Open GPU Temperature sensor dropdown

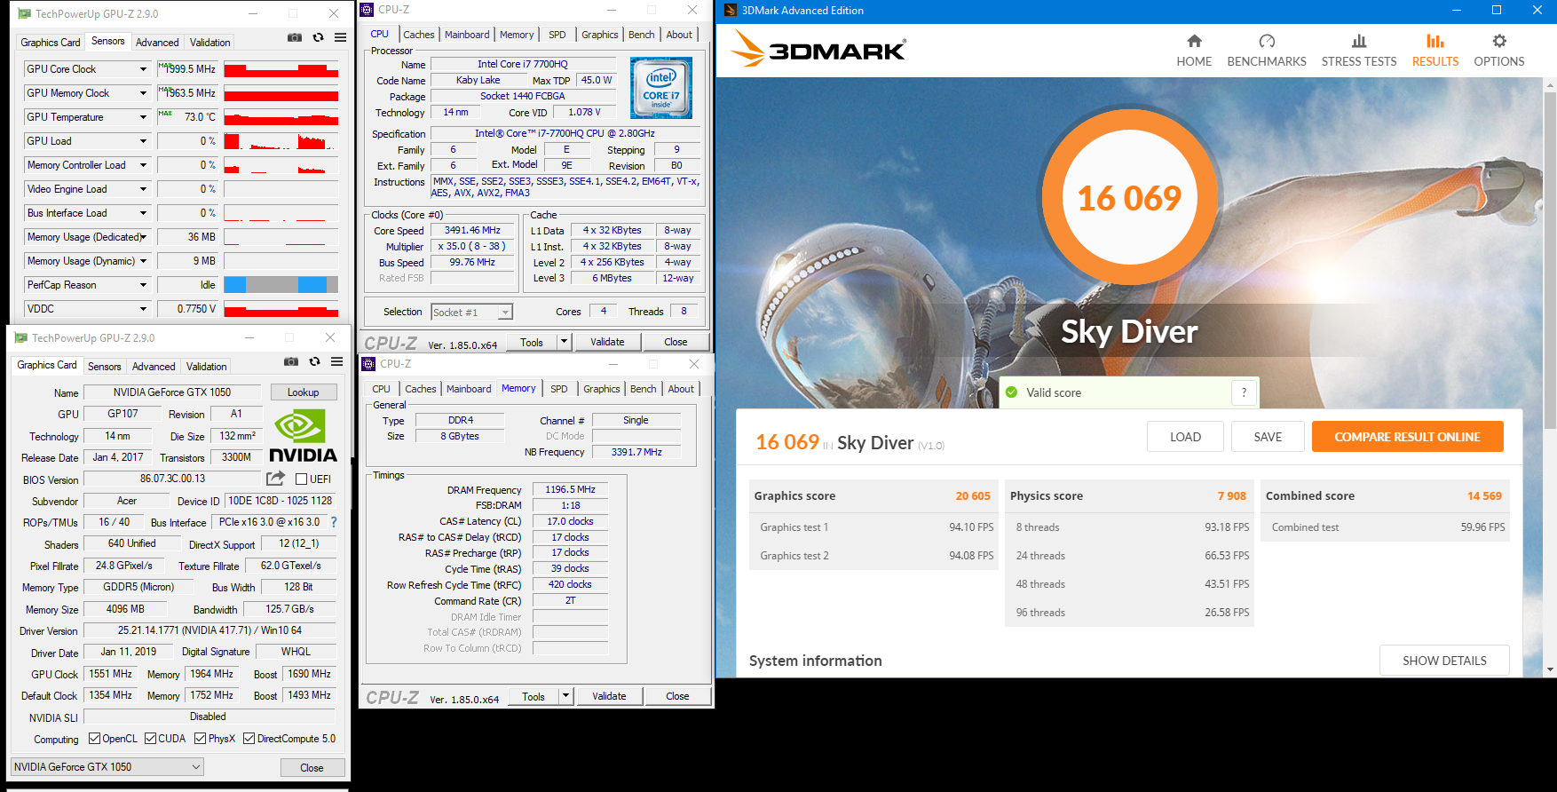coord(143,117)
